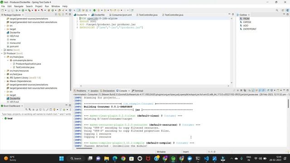Open the Window menu
This screenshot has height=163, width=290.
[x=55, y=6]
